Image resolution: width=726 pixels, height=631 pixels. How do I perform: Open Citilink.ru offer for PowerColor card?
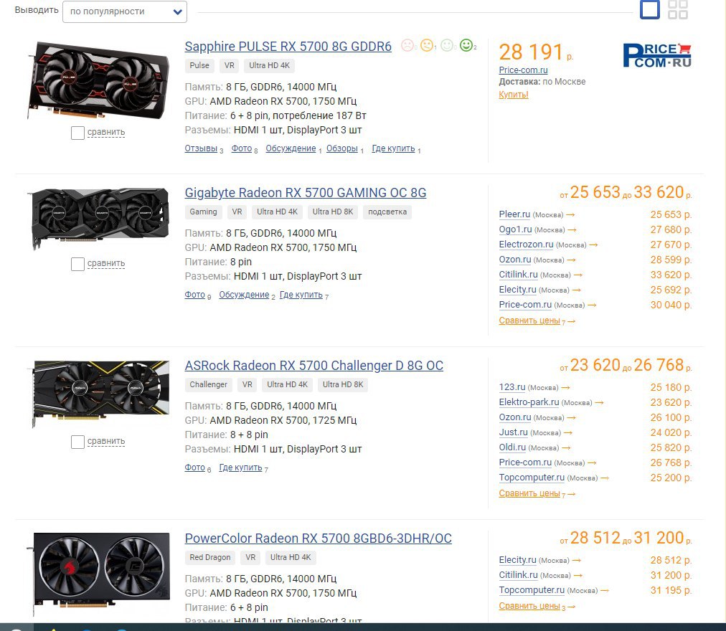pyautogui.click(x=518, y=575)
